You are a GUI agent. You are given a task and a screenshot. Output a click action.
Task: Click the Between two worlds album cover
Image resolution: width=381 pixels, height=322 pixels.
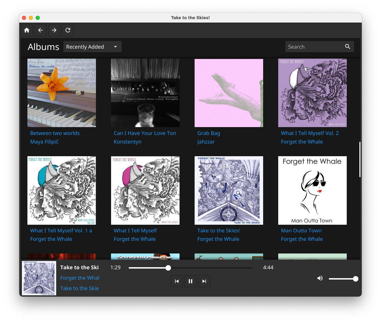tap(62, 93)
